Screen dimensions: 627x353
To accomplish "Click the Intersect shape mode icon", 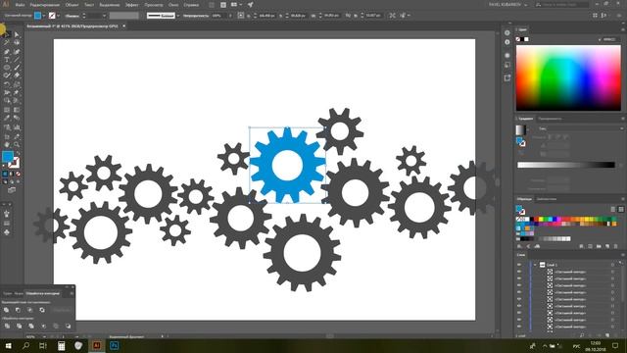I will tap(30, 310).
